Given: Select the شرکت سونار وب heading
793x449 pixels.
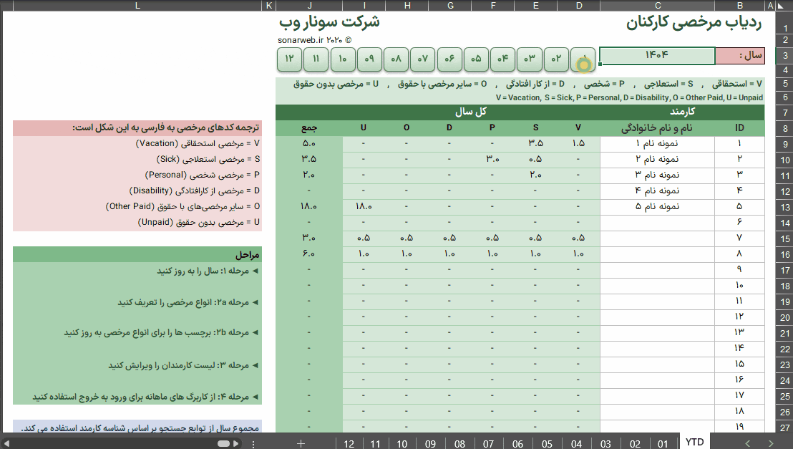Looking at the screenshot, I should (329, 21).
